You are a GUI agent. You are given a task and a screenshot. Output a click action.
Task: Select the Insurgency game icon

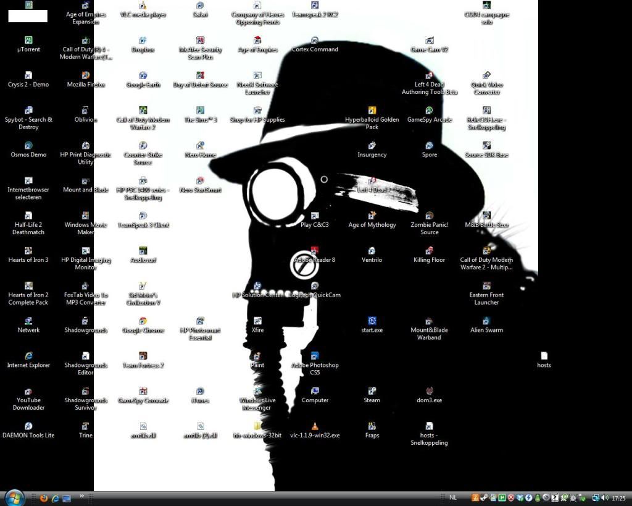[372, 150]
